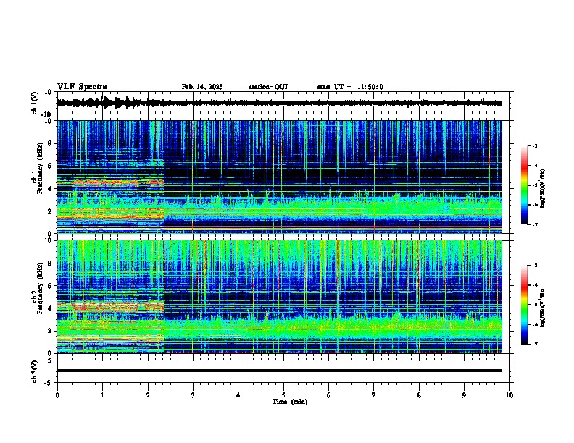Click the time axis tick label "1"
Viewport: 574px width, 443px height.
click(102, 395)
